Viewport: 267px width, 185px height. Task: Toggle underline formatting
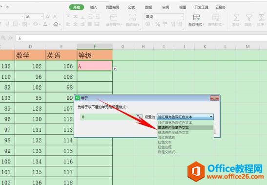pyautogui.click(x=7, y=24)
